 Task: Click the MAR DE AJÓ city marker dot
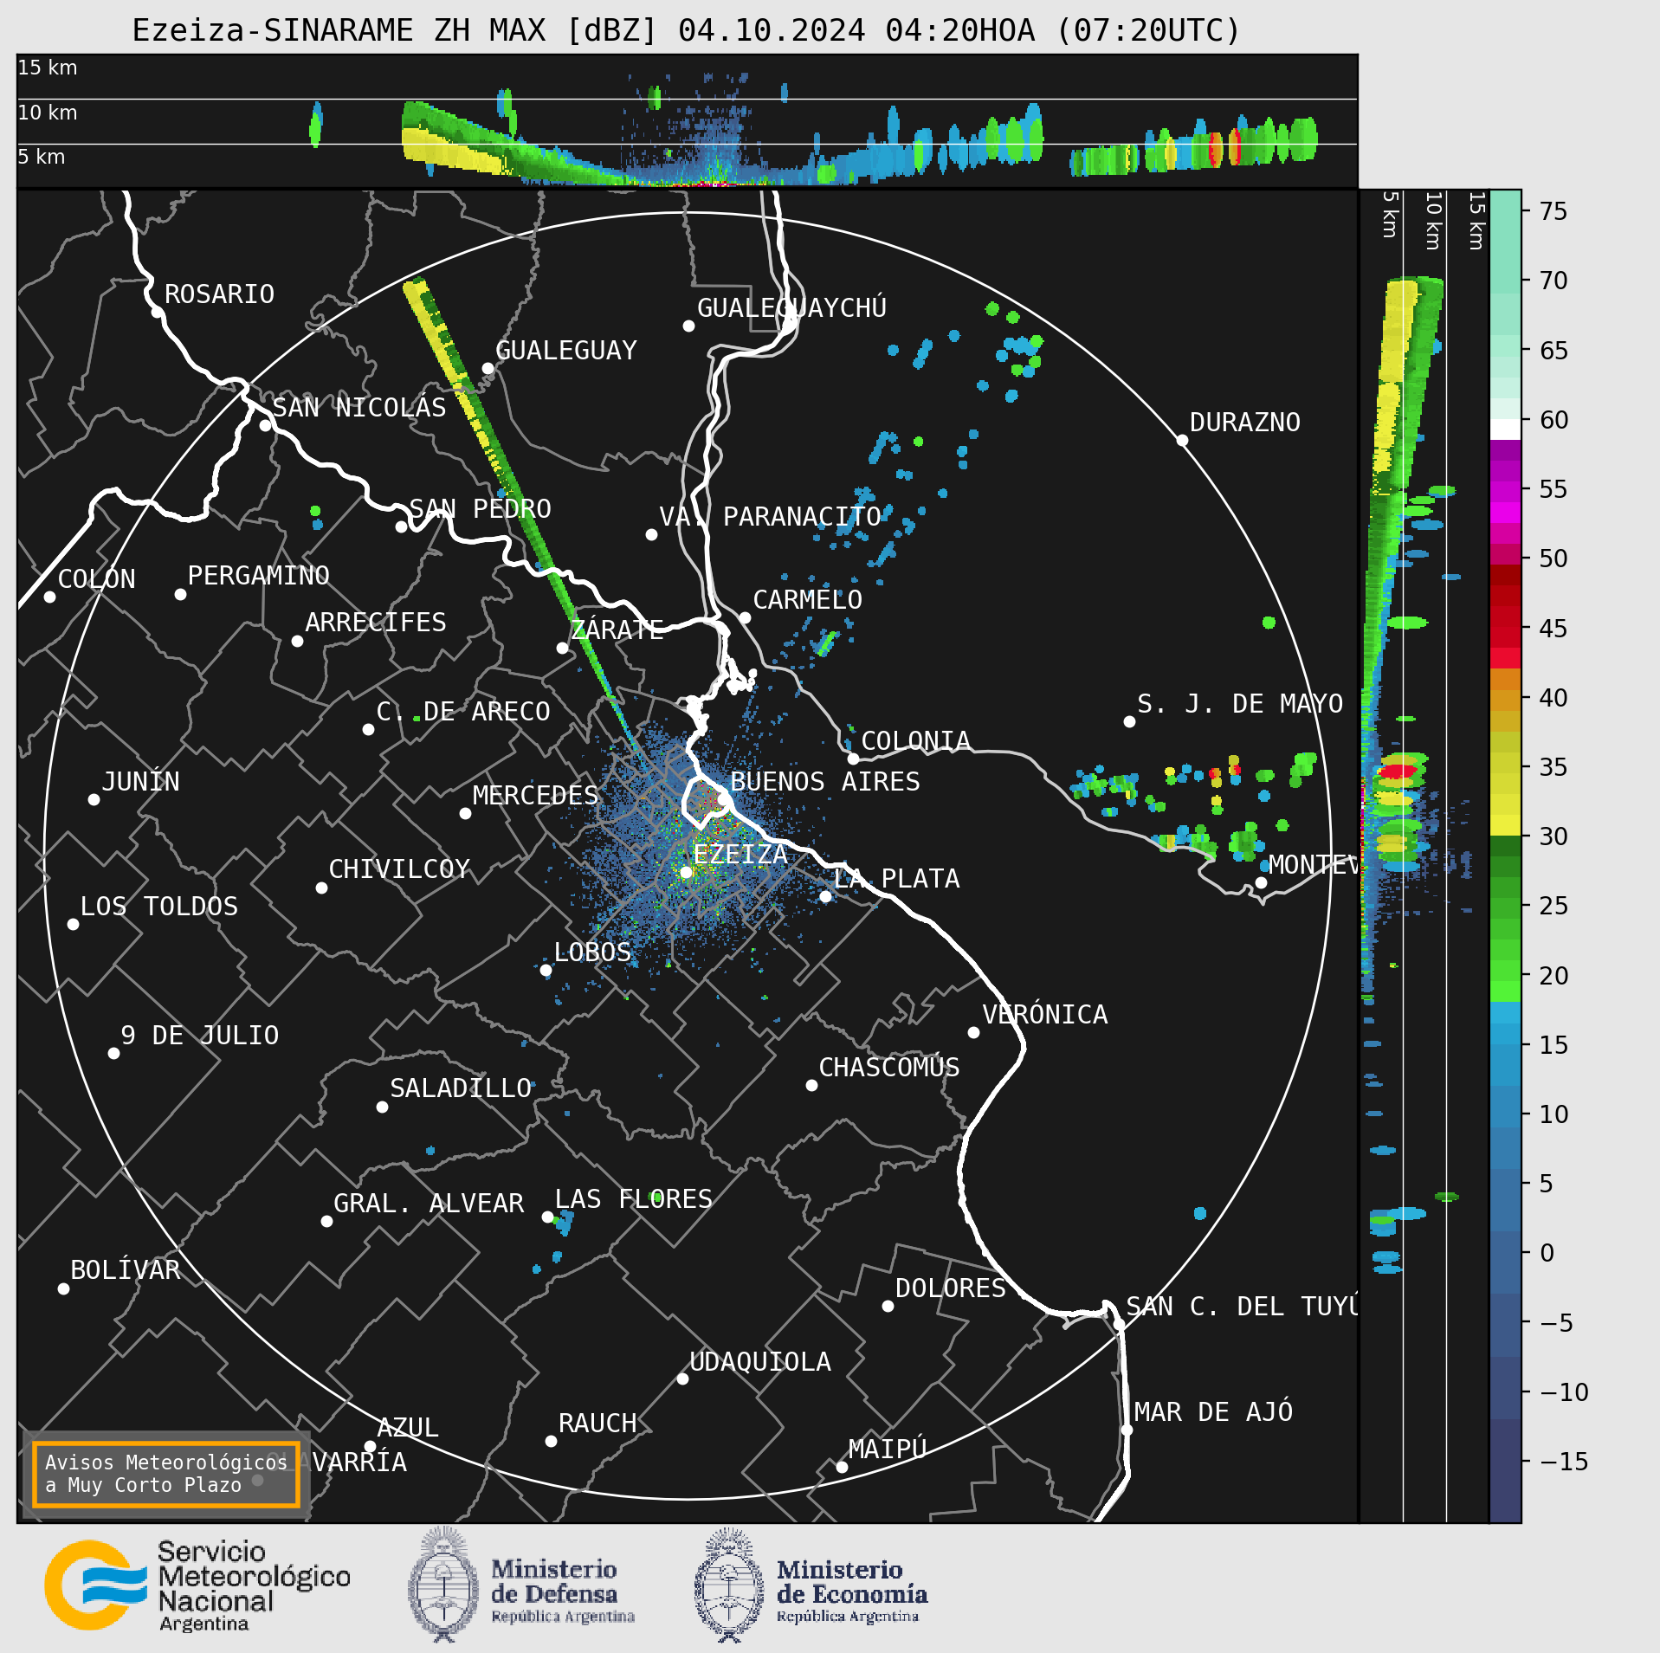pos(1127,1430)
